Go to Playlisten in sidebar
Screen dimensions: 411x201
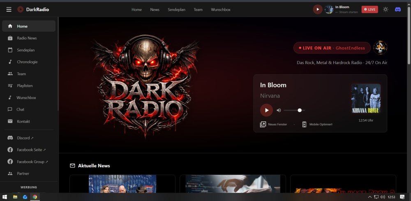25,86
